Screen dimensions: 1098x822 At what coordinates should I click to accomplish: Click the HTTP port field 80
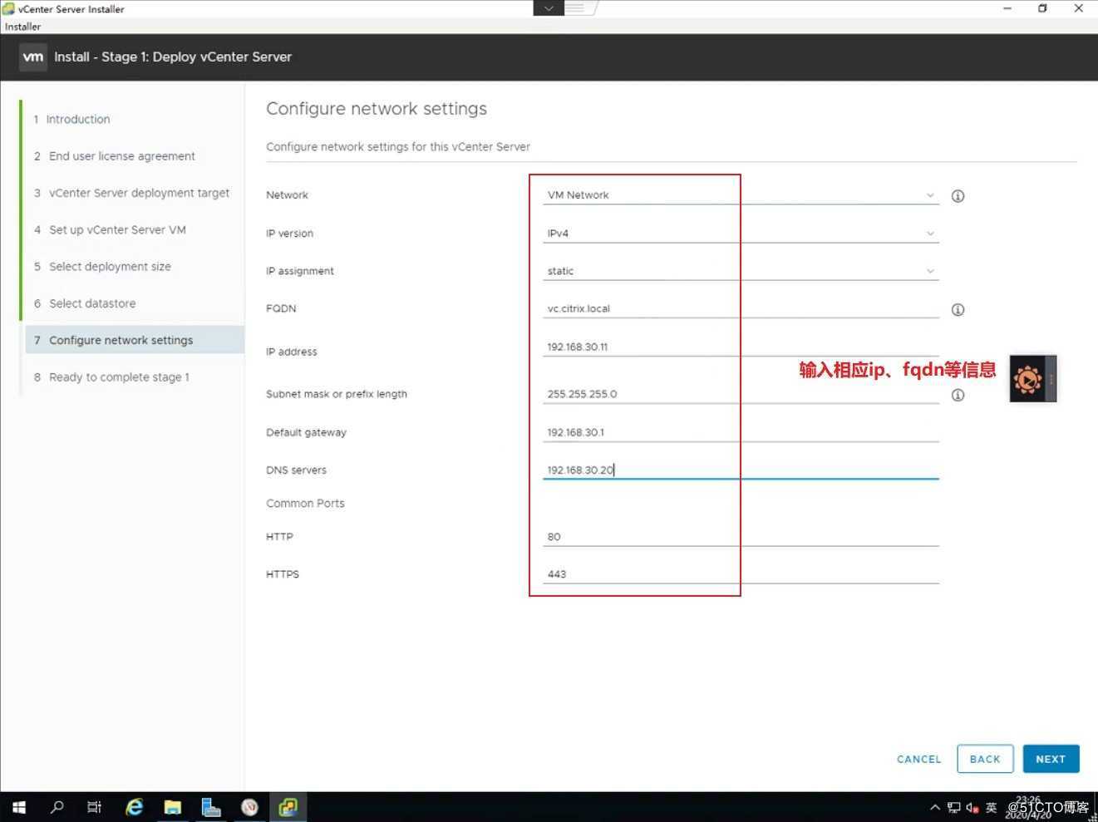[741, 537]
